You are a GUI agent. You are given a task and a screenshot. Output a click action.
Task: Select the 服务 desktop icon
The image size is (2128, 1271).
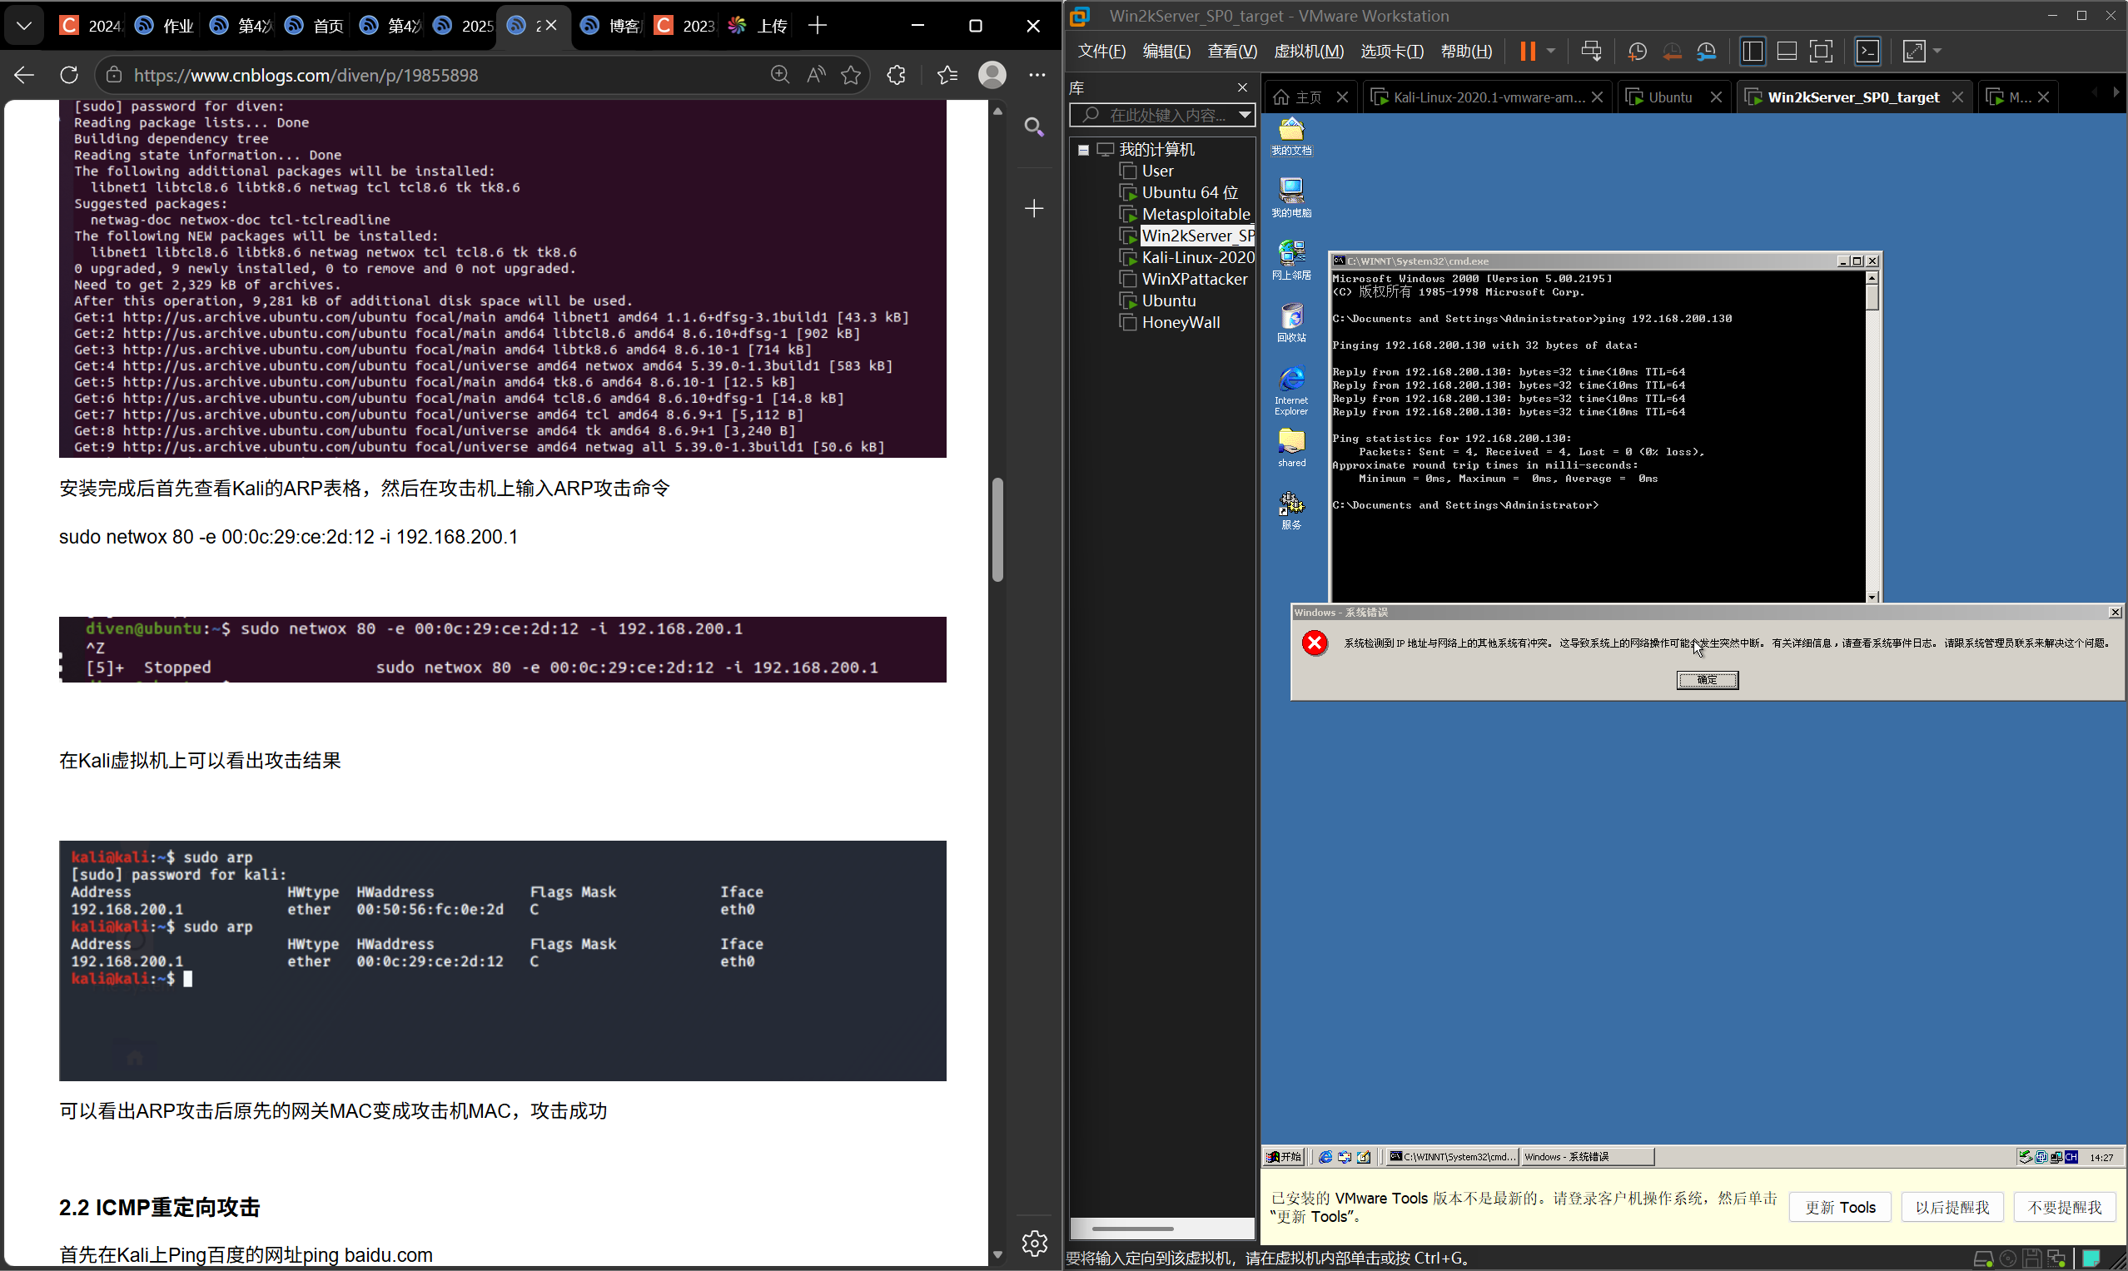(x=1291, y=510)
